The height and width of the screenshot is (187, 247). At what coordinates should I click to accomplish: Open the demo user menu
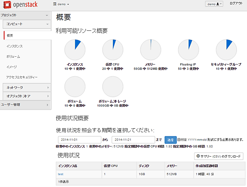coord(214,4)
